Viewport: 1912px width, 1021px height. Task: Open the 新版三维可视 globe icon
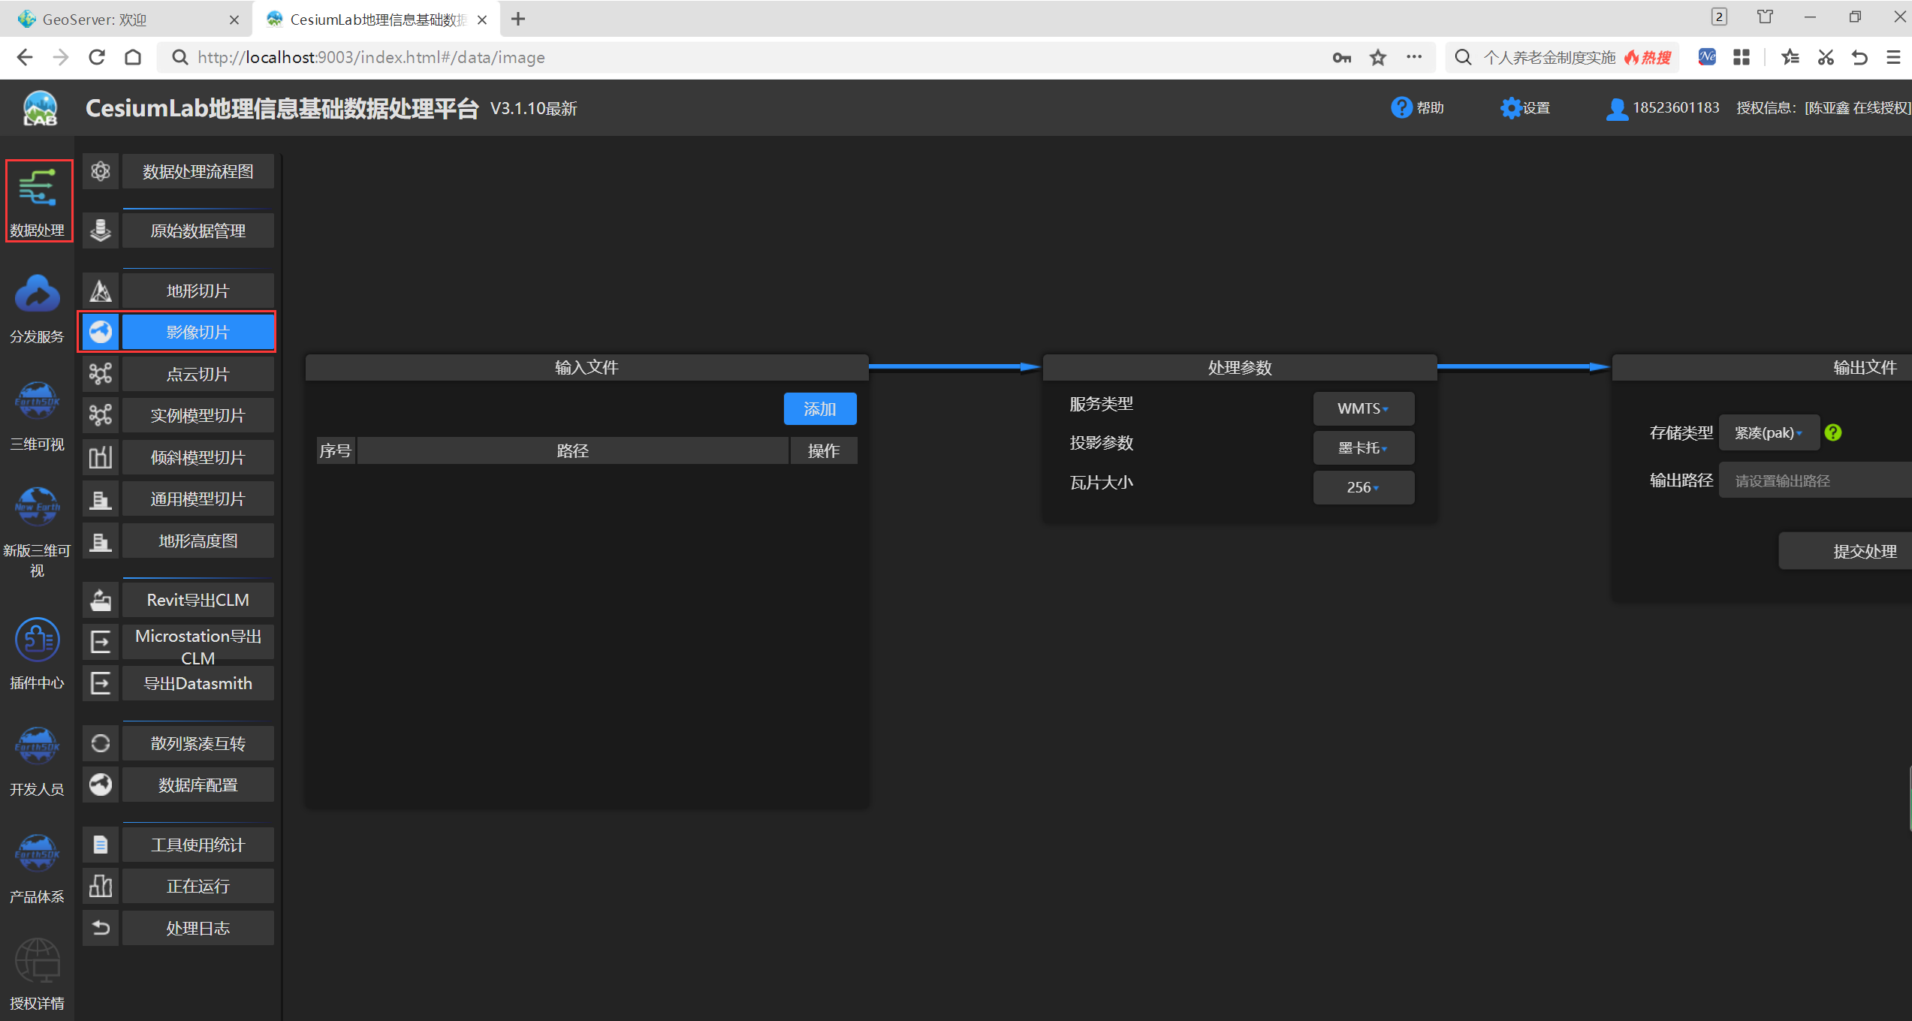point(37,507)
